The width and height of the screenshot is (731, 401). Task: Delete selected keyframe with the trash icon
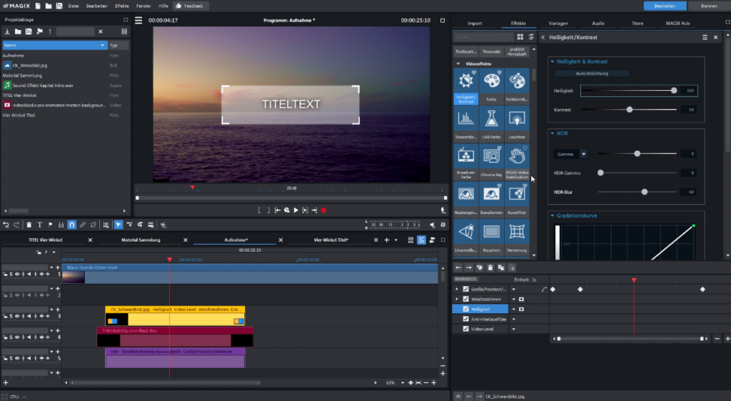click(491, 268)
